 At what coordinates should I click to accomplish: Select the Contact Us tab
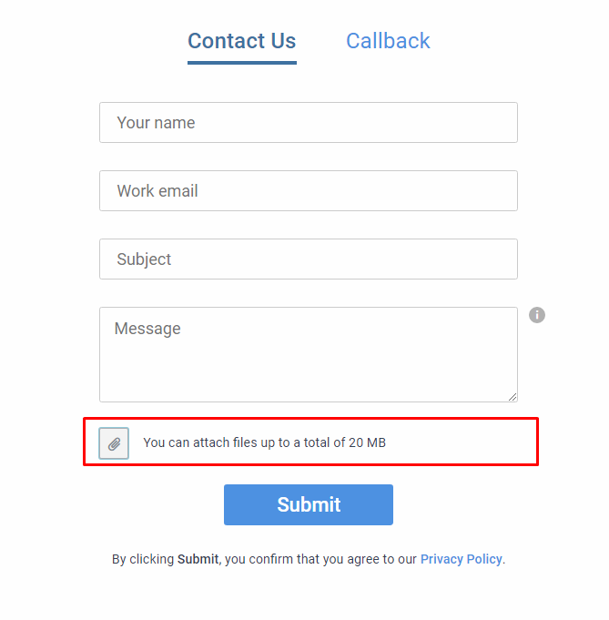[241, 41]
